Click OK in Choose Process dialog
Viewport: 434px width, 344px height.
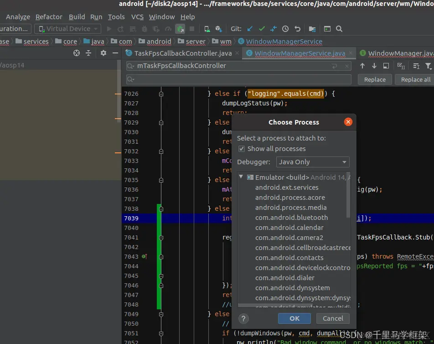coord(294,318)
